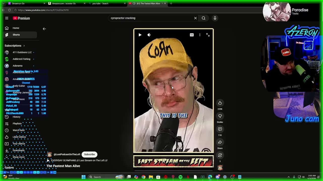Open Shorts in the sidebar
The image size is (323, 181).
coord(20,35)
